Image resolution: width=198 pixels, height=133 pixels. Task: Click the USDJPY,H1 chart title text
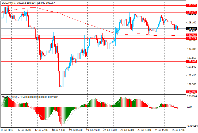click(x=9, y=3)
